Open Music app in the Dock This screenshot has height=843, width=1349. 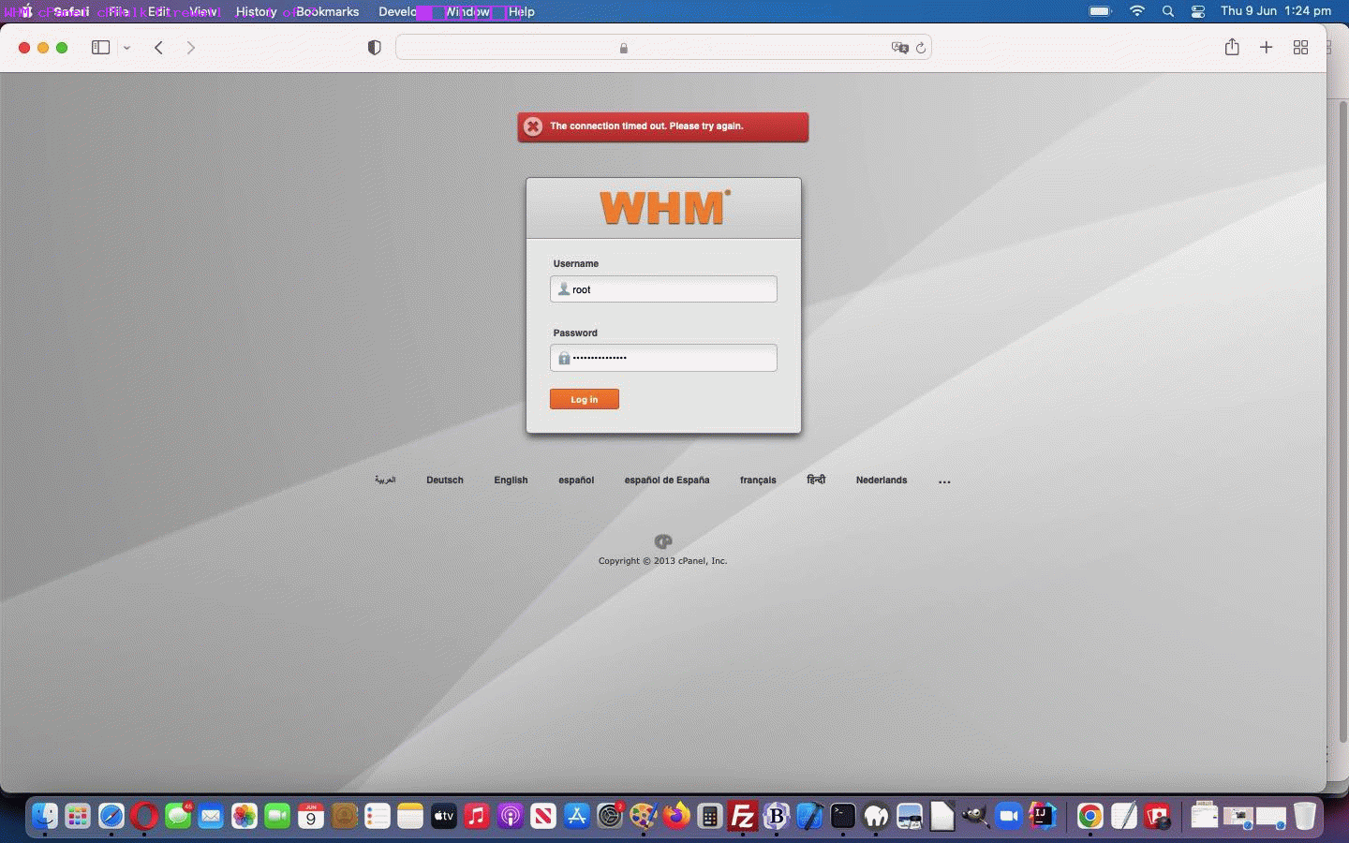pos(477,816)
